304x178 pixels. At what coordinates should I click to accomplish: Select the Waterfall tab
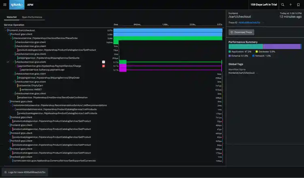click(11, 17)
